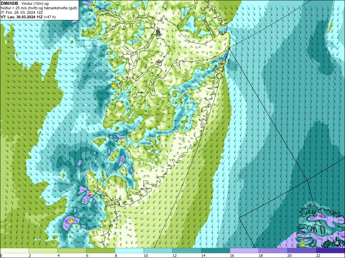
Task: Click the scale tick label 14
Action: click(x=203, y=256)
